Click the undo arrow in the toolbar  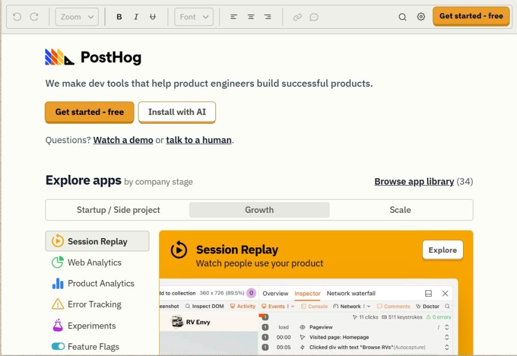[x=17, y=17]
